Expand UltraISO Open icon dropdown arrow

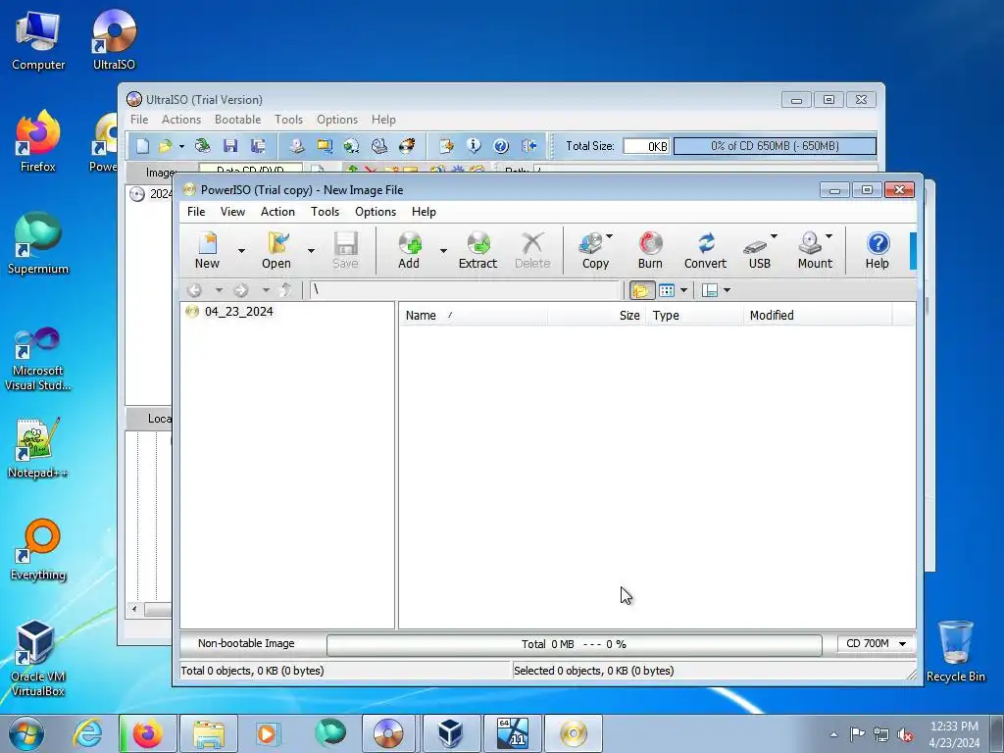pos(181,147)
